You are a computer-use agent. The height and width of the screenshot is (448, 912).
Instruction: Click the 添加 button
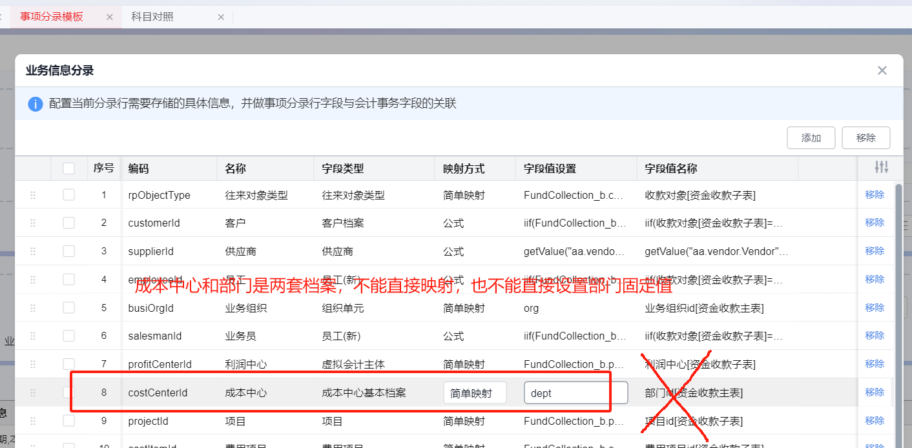pyautogui.click(x=811, y=138)
